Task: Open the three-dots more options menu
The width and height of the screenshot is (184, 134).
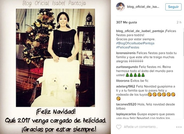Action: [x=179, y=127]
